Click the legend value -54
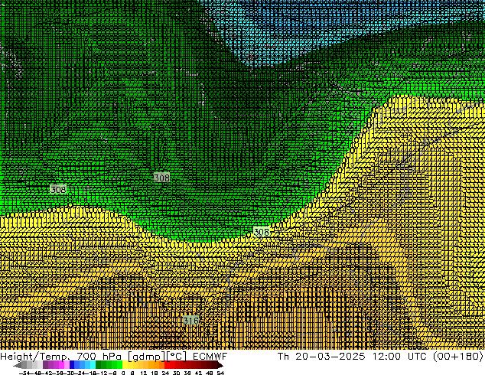485x375 pixels. [x=26, y=373]
